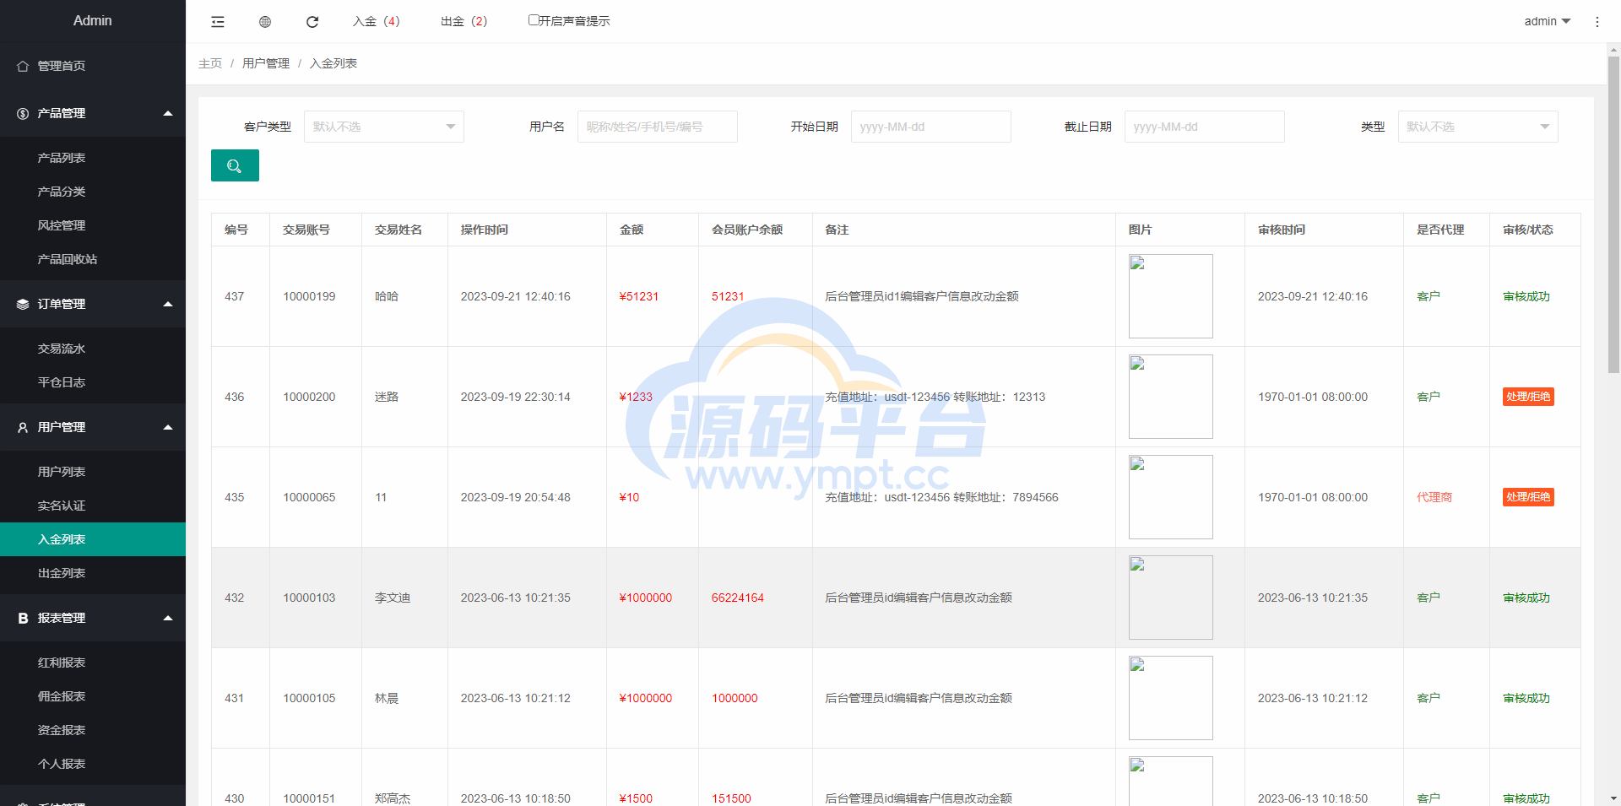1621x806 pixels.
Task: Click the 审核成功 status for record 437
Action: click(1526, 296)
